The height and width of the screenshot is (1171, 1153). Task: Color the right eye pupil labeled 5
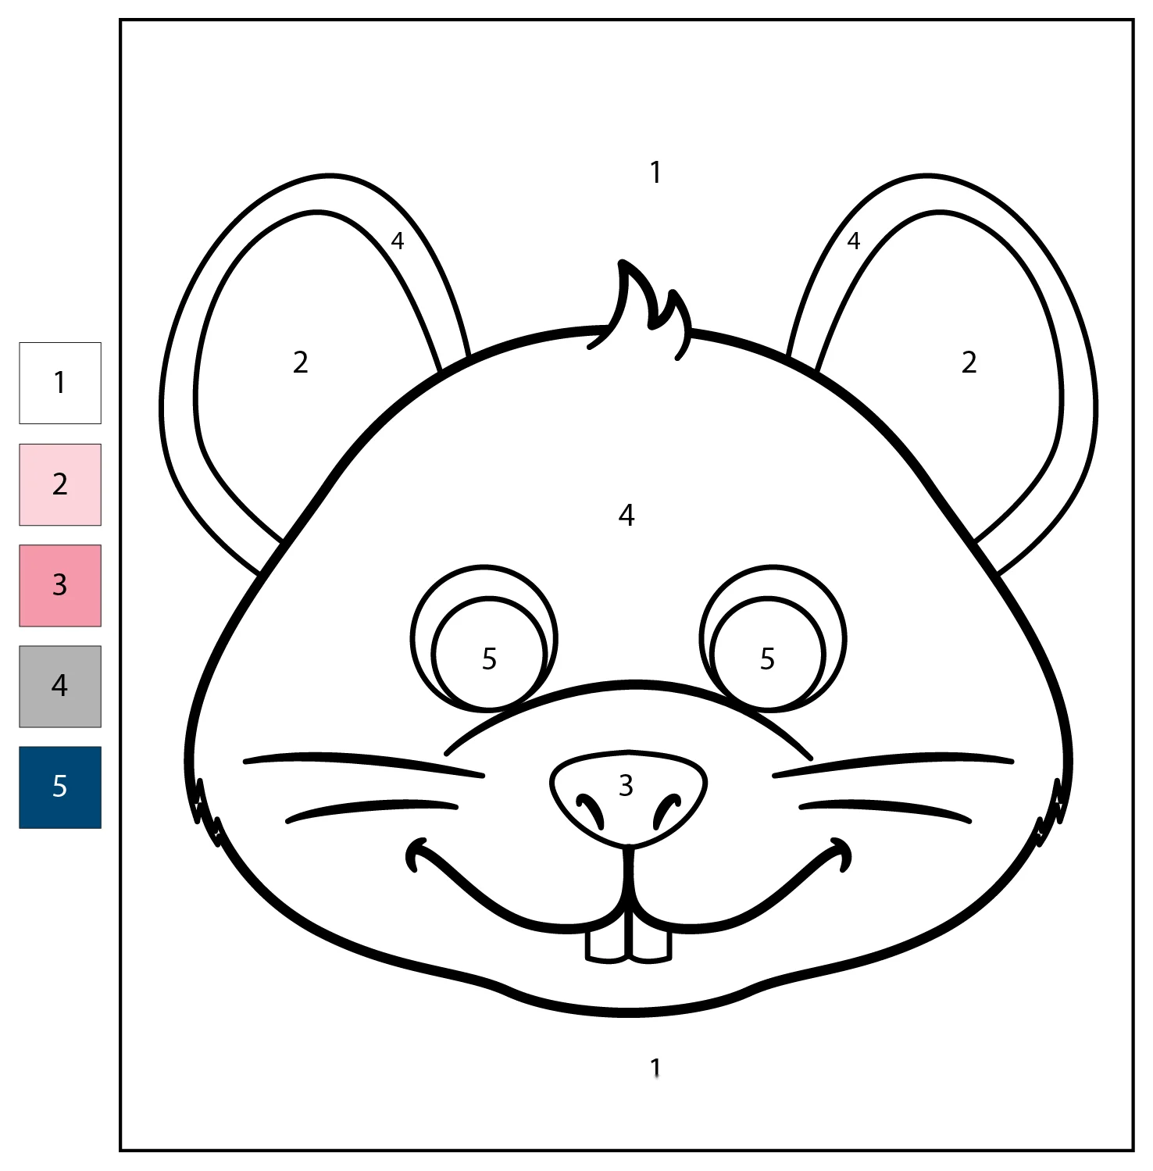[767, 659]
